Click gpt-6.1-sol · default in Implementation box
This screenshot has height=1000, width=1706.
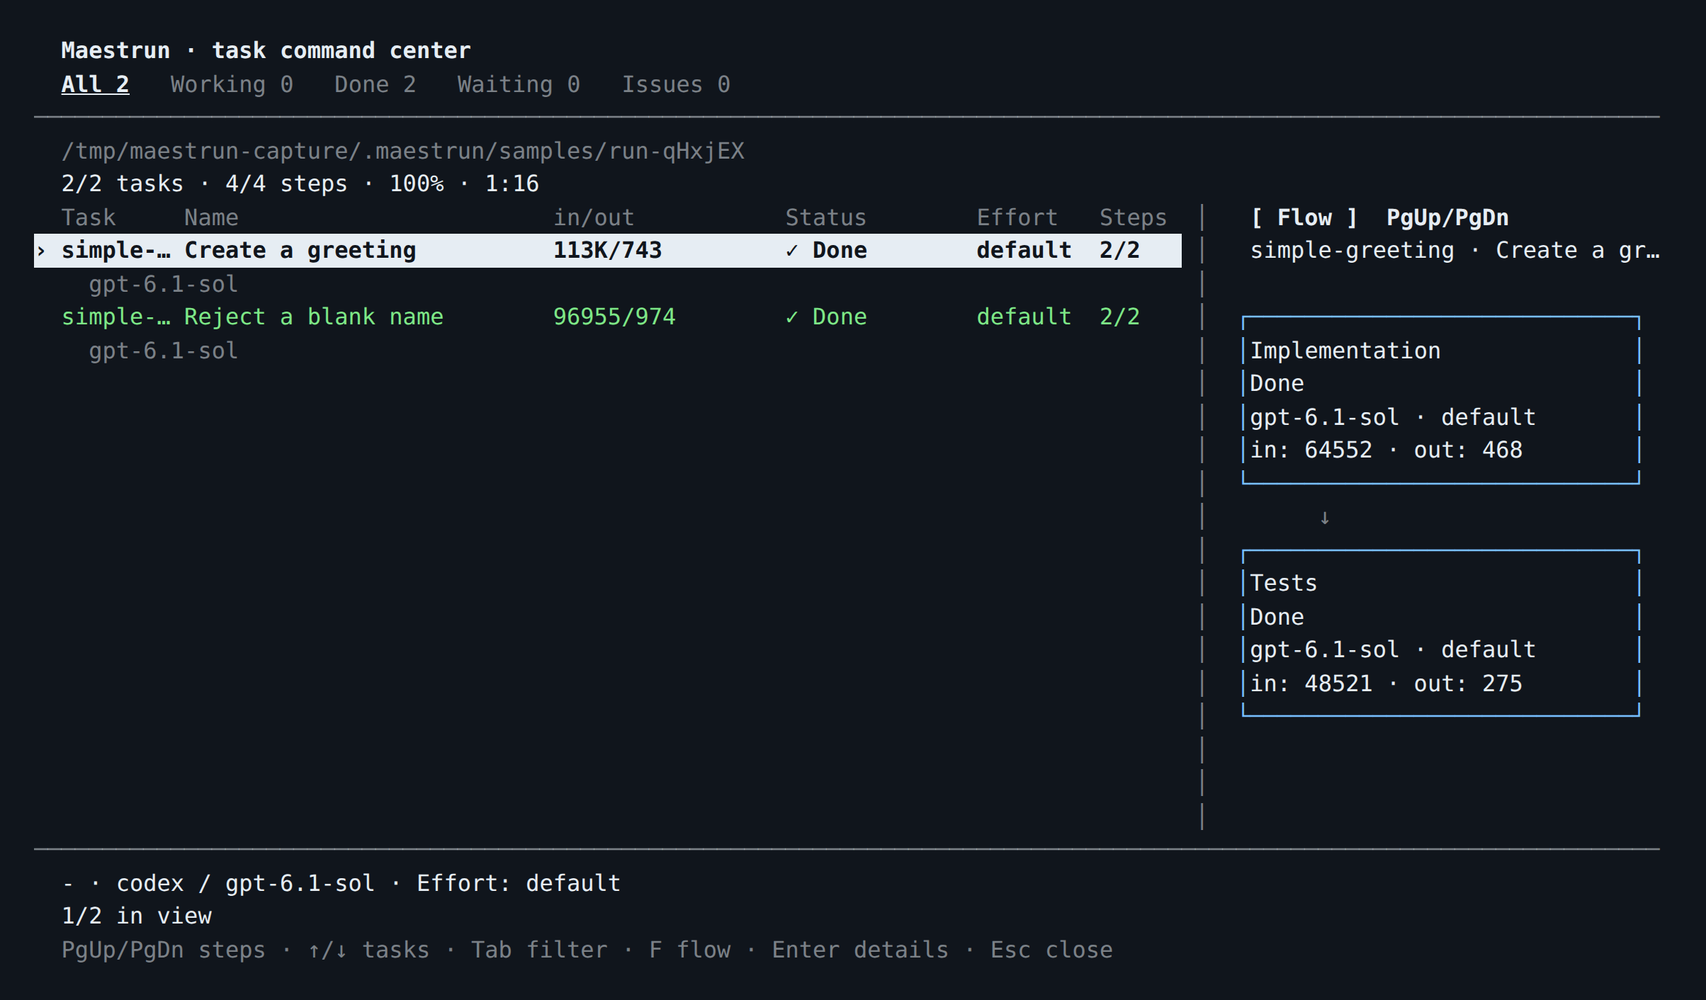(x=1393, y=417)
